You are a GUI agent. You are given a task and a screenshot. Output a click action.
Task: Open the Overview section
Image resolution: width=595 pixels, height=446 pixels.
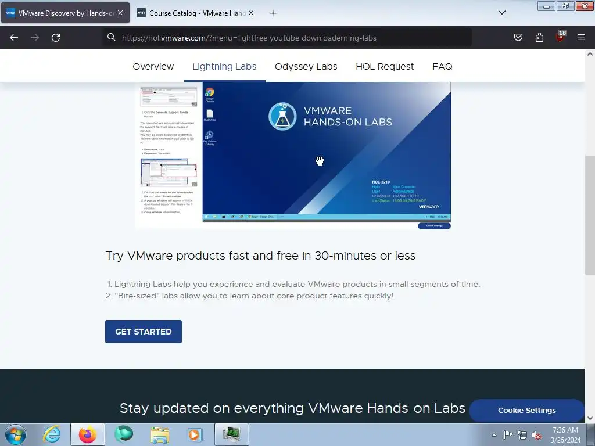pos(153,66)
